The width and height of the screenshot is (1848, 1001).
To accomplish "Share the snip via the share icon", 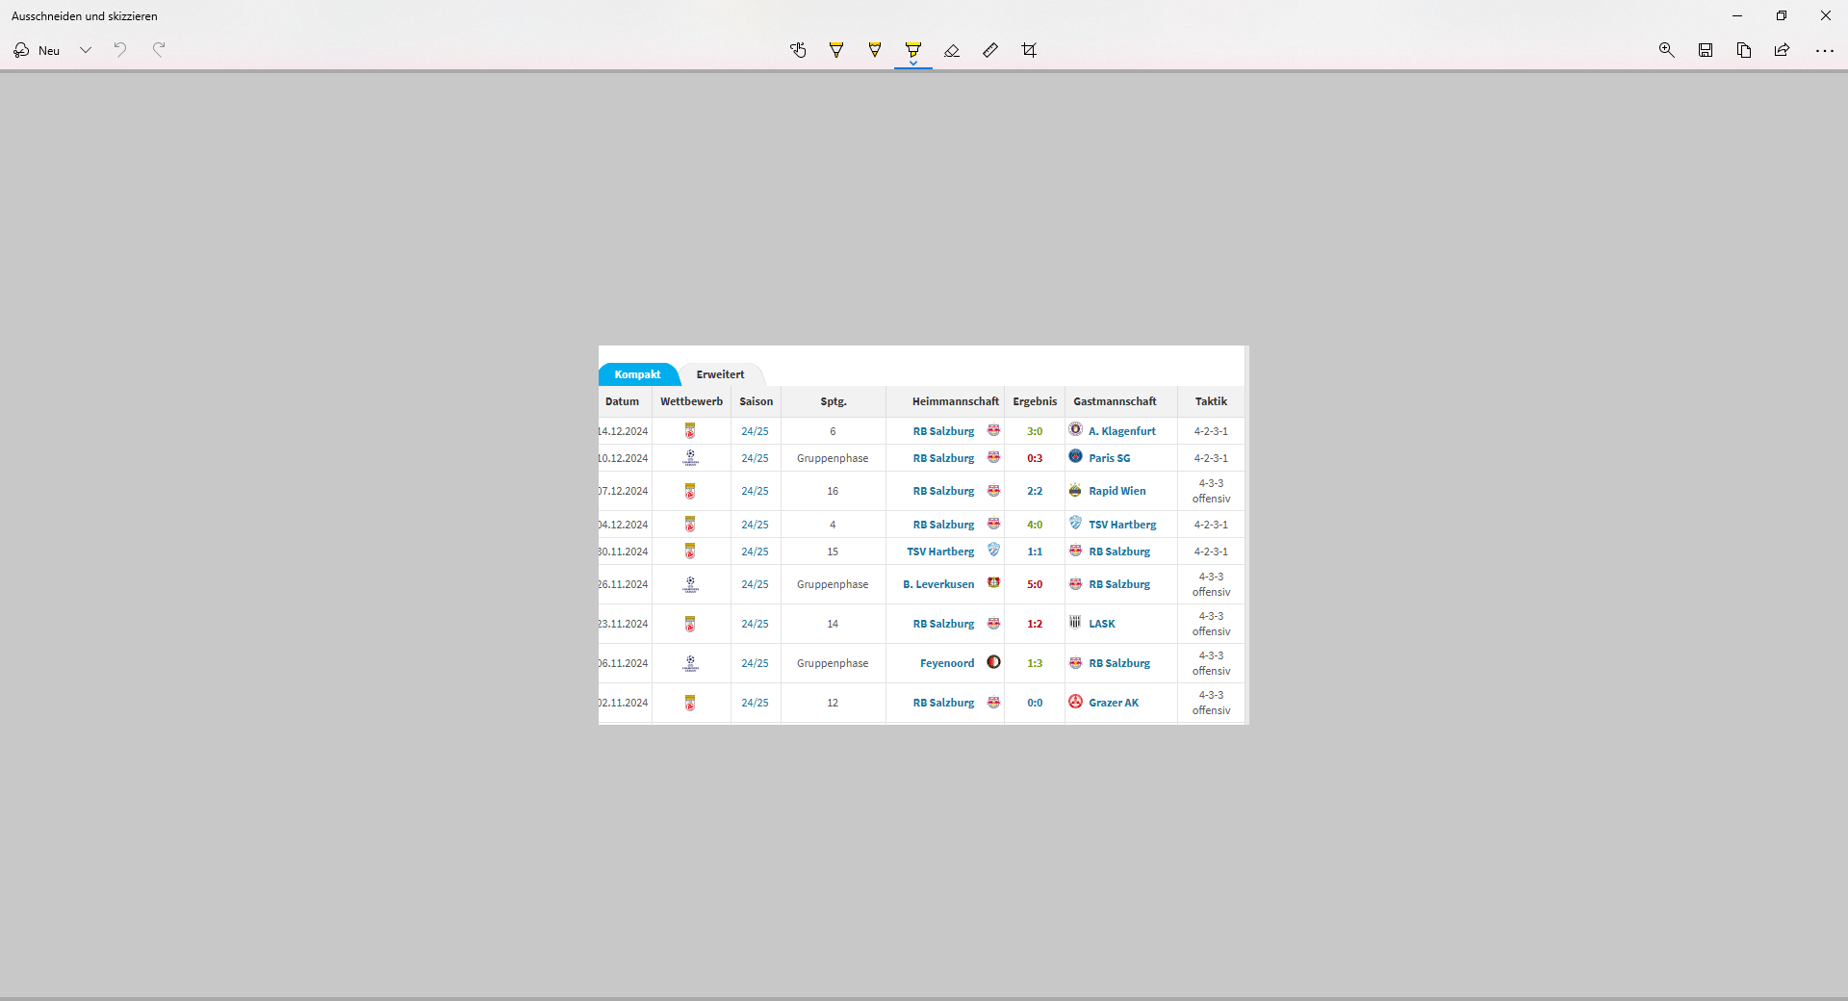I will pyautogui.click(x=1783, y=50).
